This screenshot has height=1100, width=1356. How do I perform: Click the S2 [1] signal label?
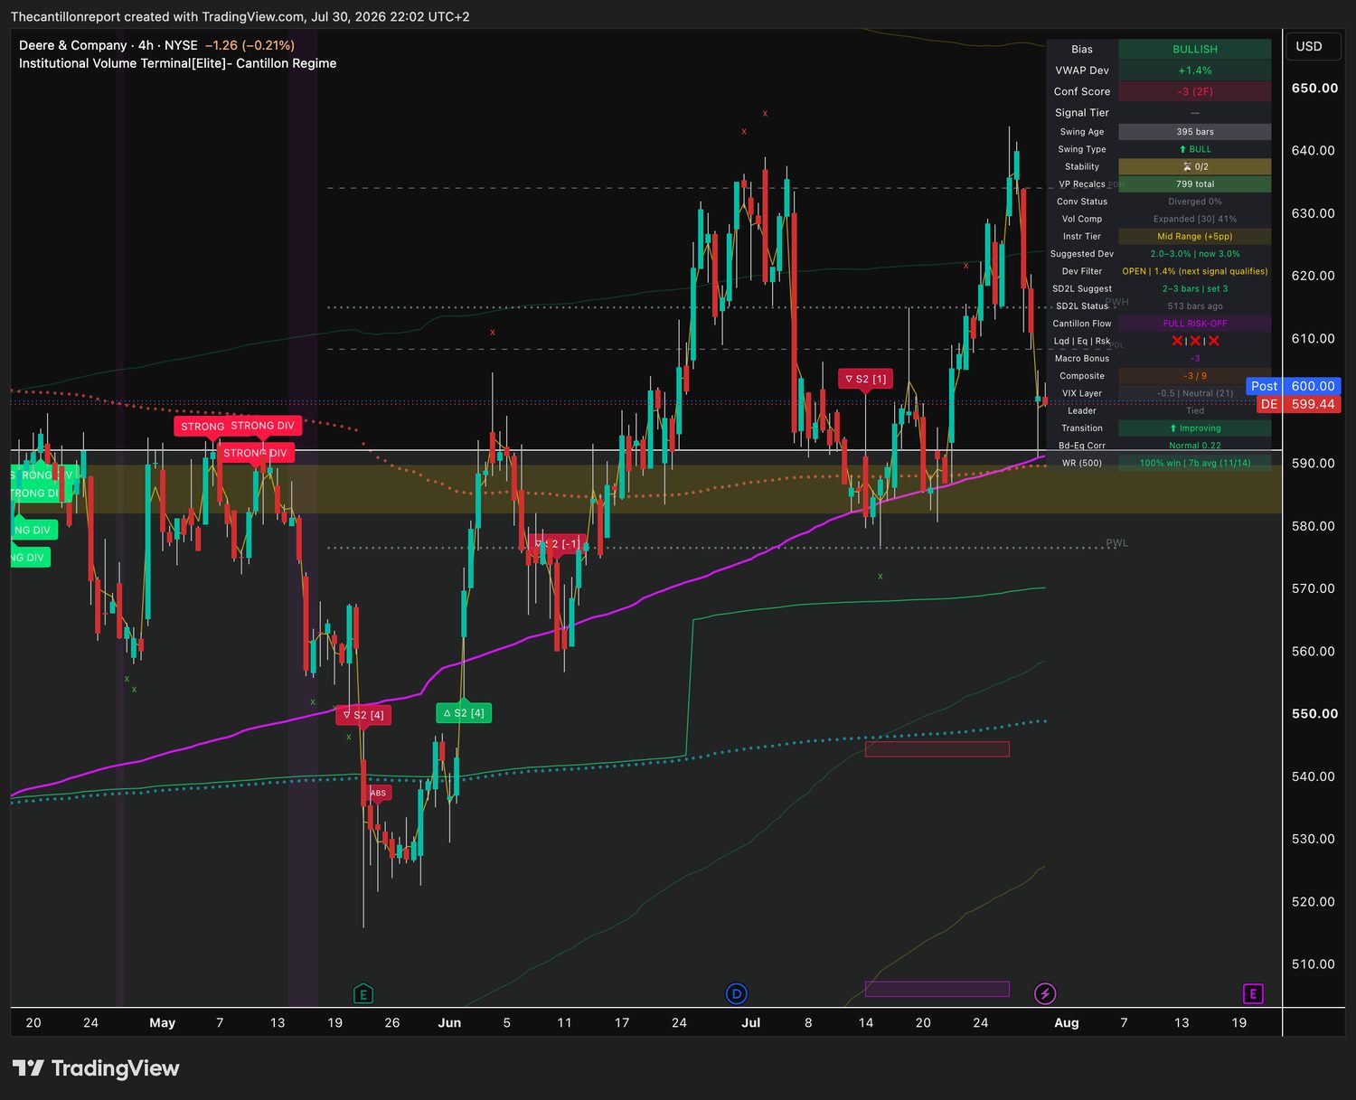(x=865, y=379)
